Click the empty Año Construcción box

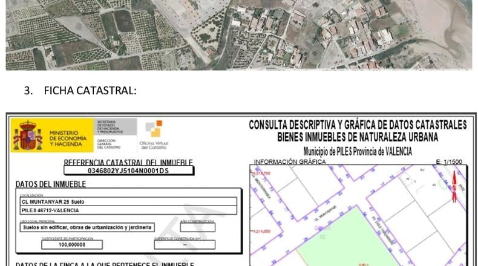tap(197, 227)
